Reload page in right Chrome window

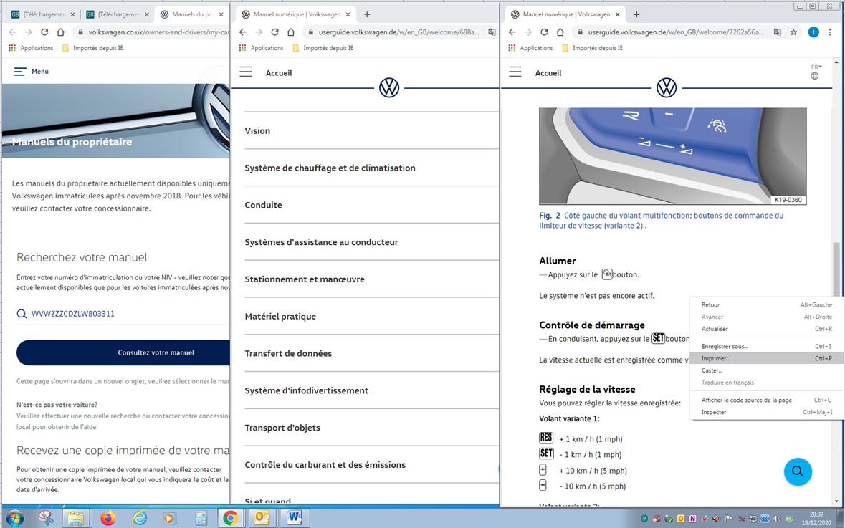[544, 32]
